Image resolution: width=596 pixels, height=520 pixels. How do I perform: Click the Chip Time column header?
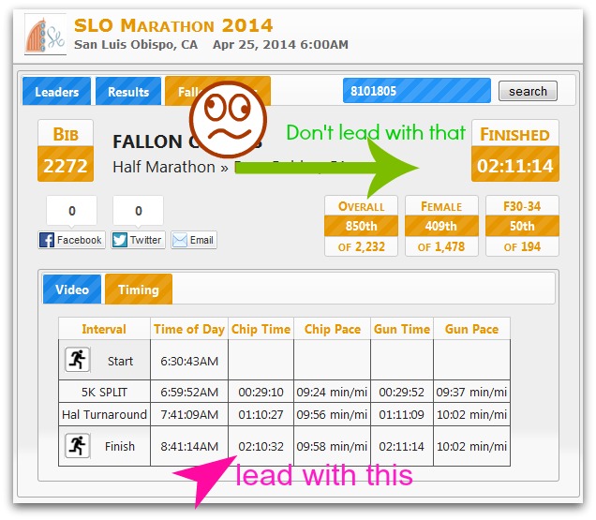tap(261, 329)
